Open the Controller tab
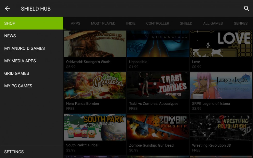The width and height of the screenshot is (253, 158). click(x=157, y=23)
